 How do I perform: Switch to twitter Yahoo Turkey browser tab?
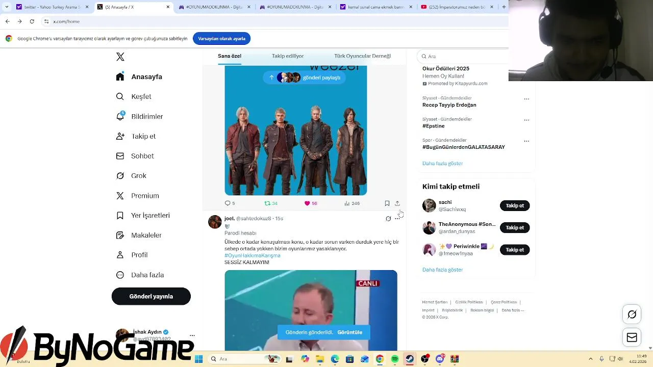pos(52,7)
